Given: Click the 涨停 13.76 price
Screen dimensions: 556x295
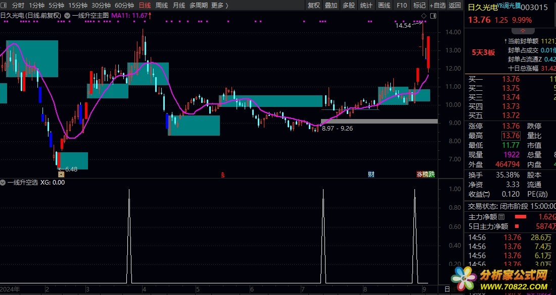Looking at the screenshot, I should pos(511,126).
